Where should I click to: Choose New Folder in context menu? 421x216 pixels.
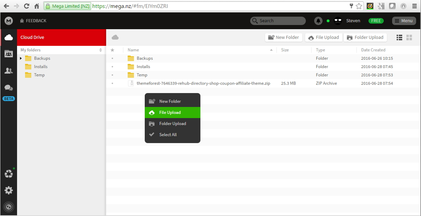click(x=173, y=101)
